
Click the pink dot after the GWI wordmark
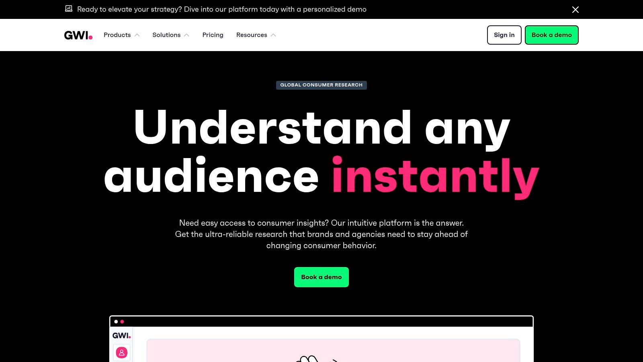91,38
